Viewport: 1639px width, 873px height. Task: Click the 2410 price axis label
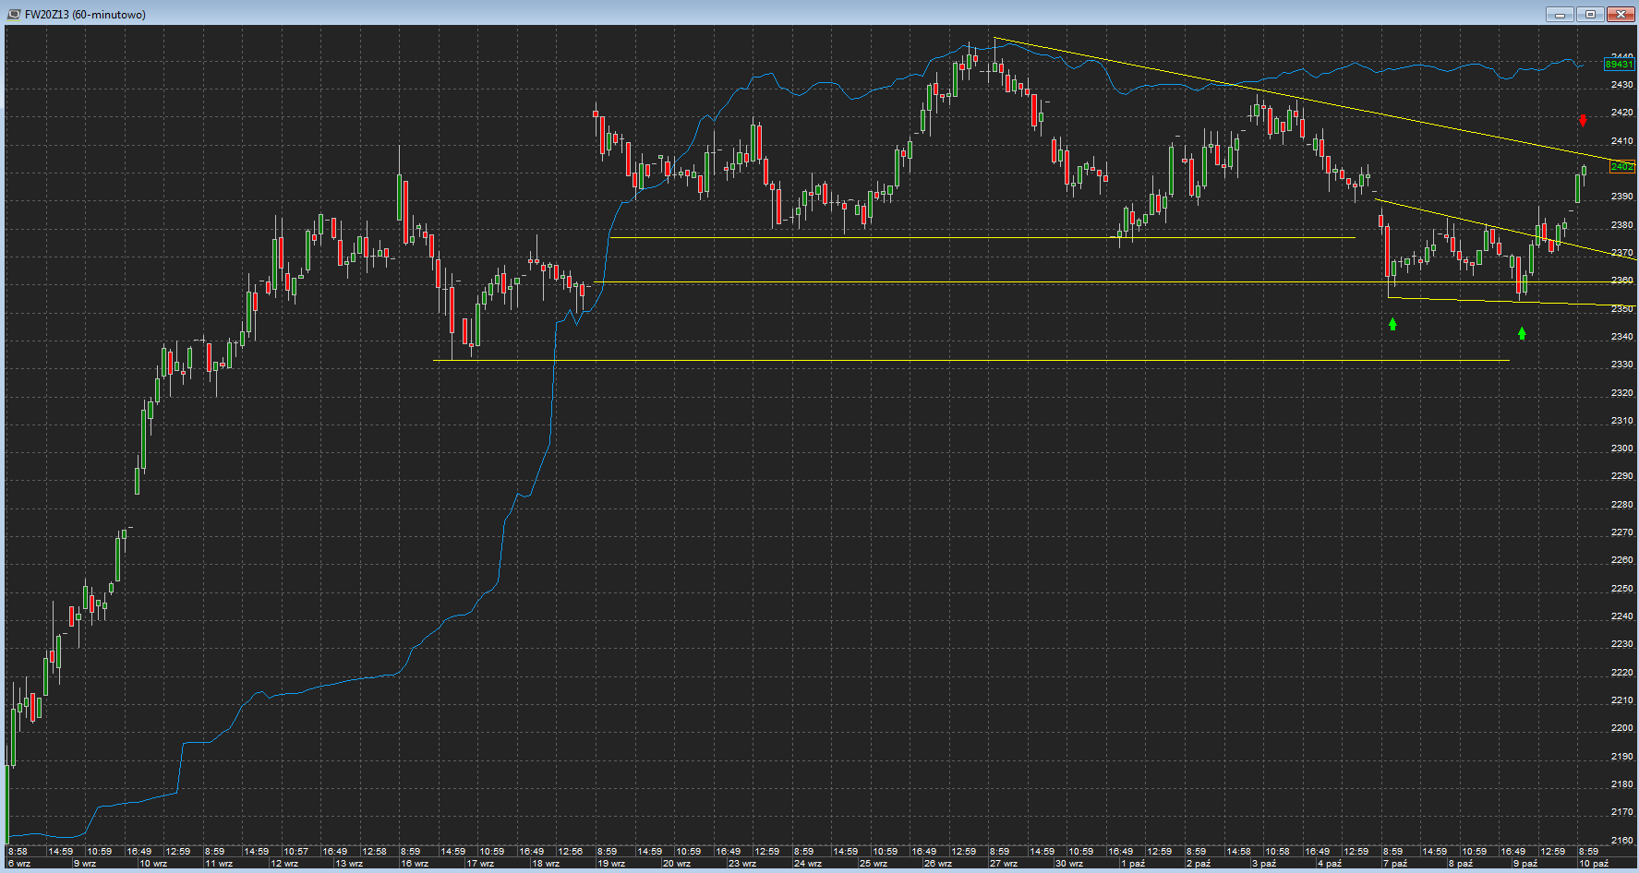point(1621,141)
